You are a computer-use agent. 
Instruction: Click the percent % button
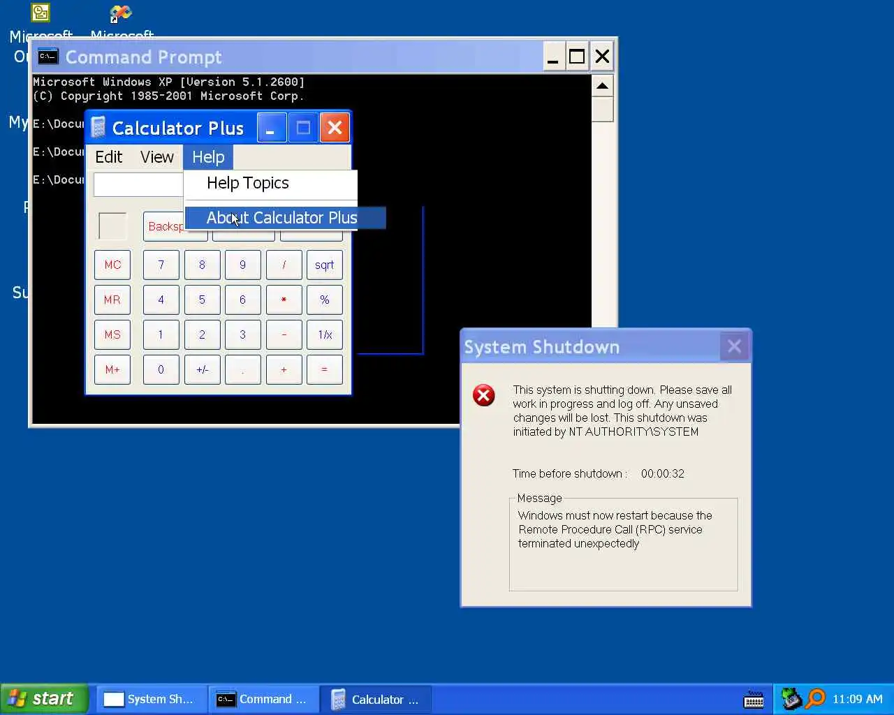tap(324, 300)
